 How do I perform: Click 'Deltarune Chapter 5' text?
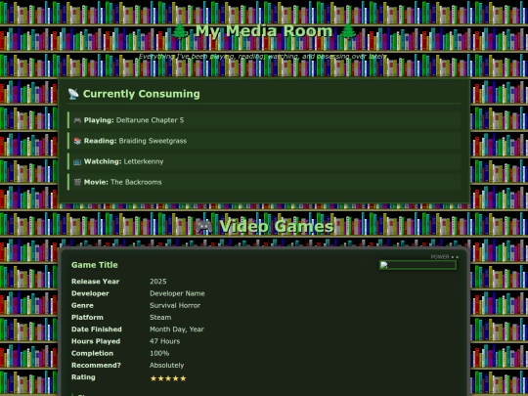coord(150,120)
